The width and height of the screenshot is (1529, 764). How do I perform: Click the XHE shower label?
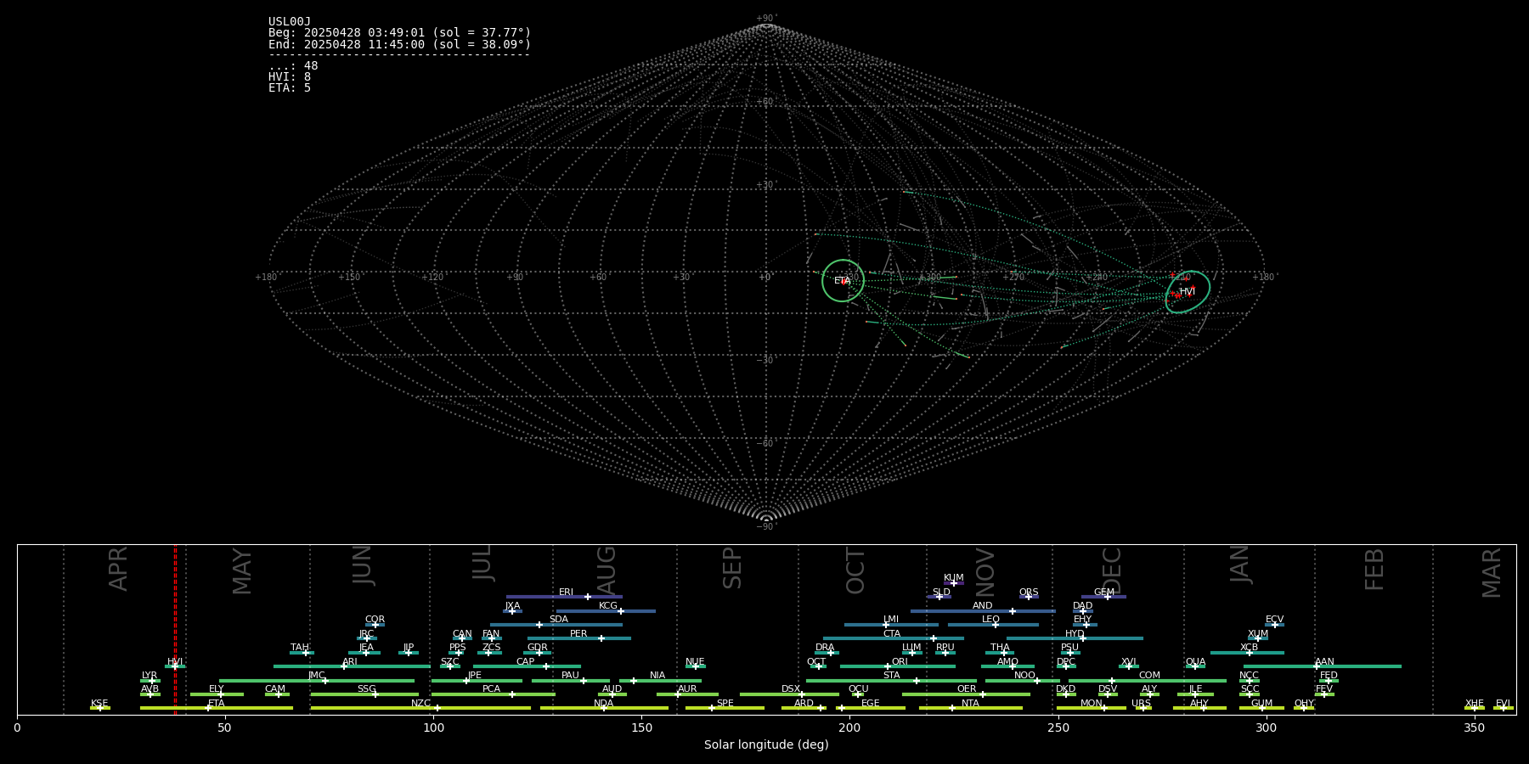point(1475,704)
